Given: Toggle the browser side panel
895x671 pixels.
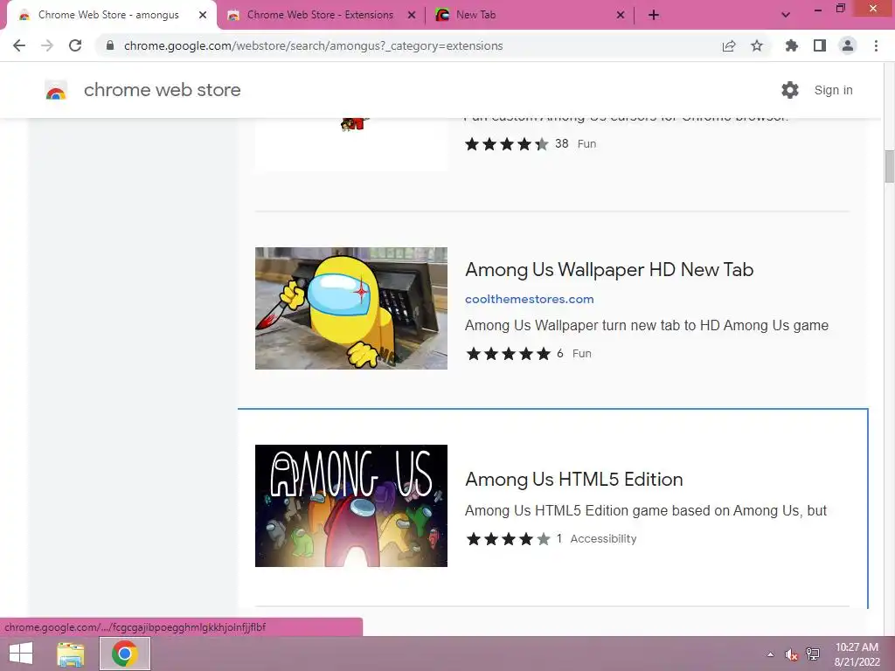Looking at the screenshot, I should [x=820, y=45].
